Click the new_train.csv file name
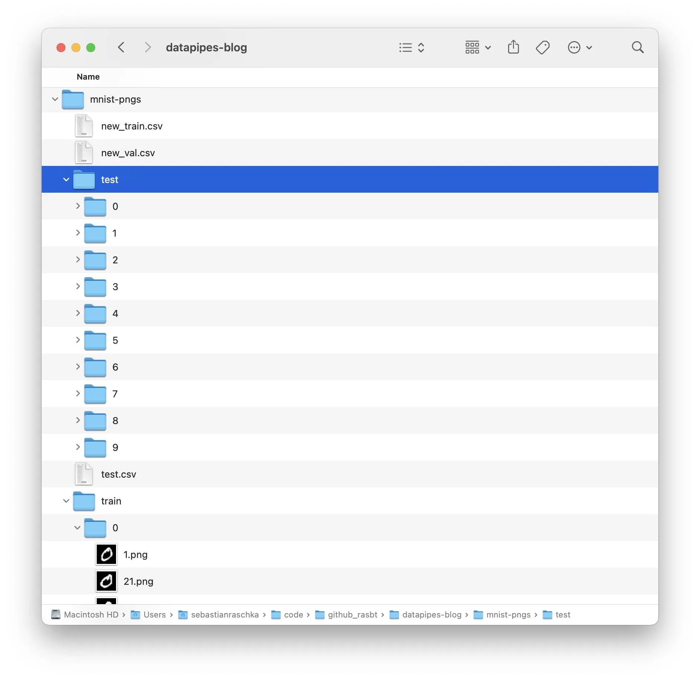 [x=132, y=126]
